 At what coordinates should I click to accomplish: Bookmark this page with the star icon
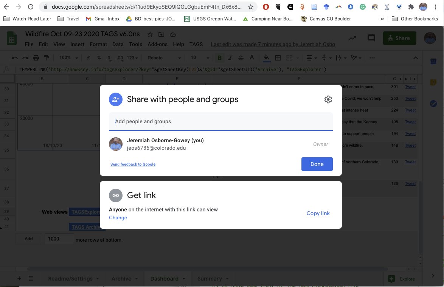[x=251, y=7]
